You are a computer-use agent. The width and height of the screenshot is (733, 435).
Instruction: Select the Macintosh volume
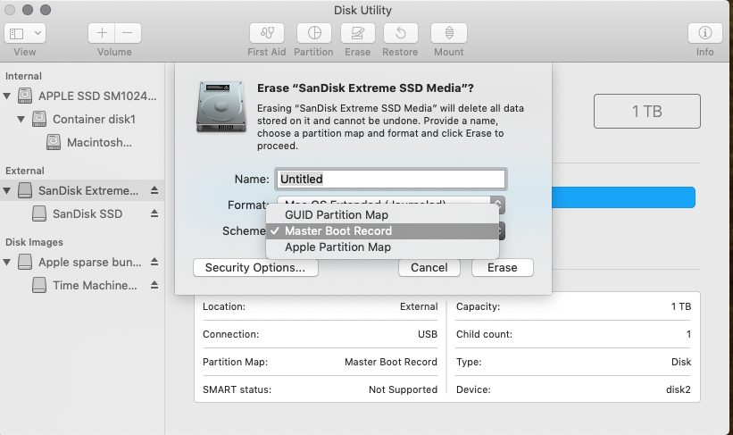coord(99,142)
